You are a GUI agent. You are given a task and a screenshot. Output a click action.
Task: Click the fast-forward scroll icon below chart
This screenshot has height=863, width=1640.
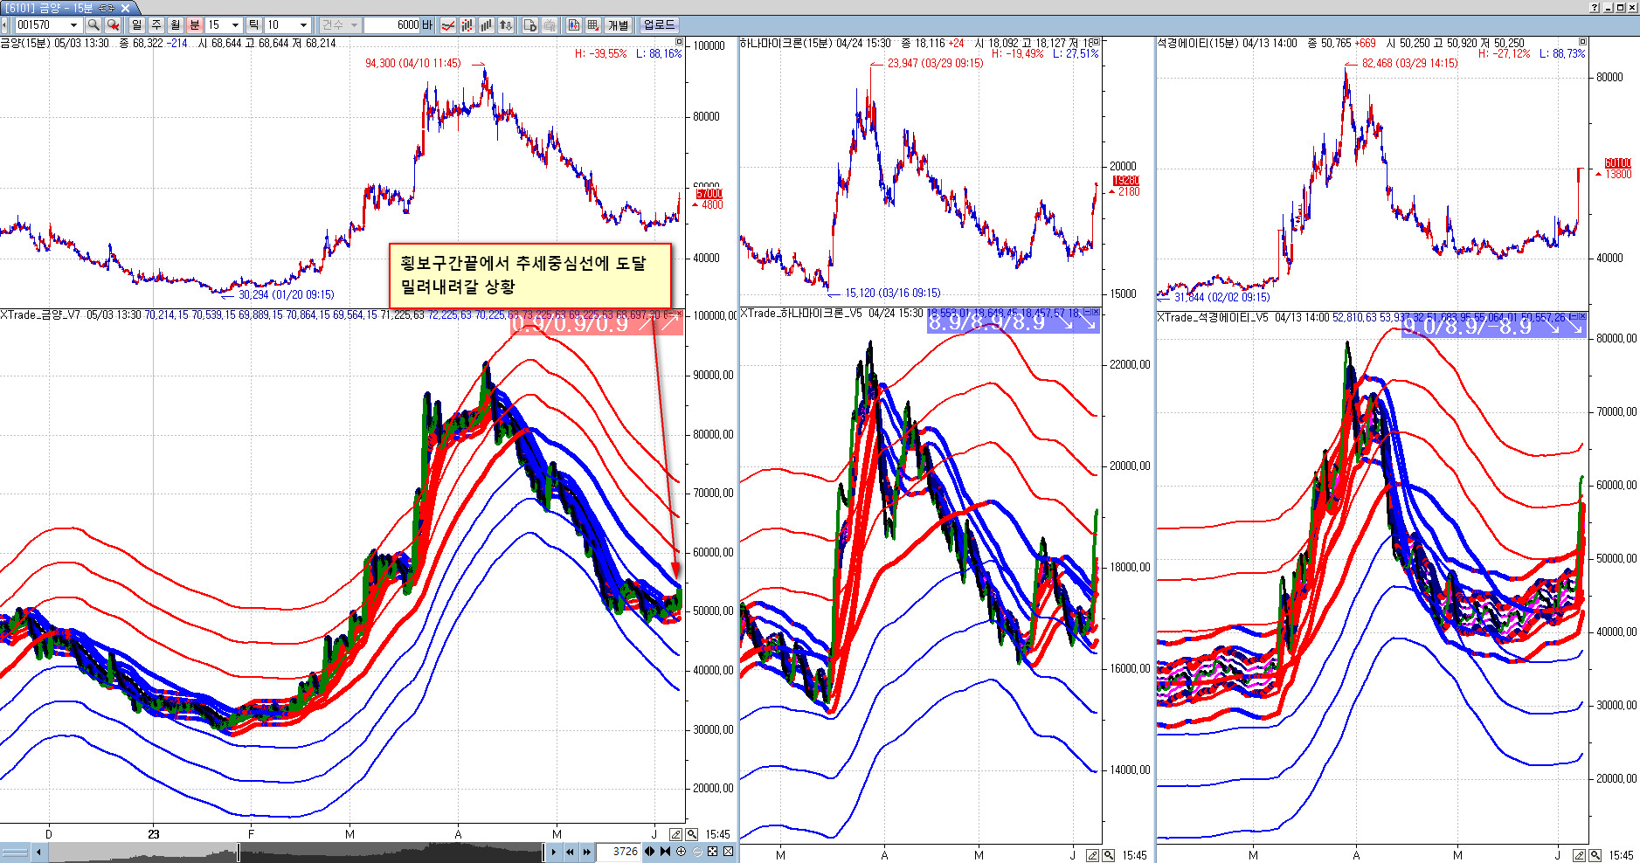pyautogui.click(x=586, y=852)
